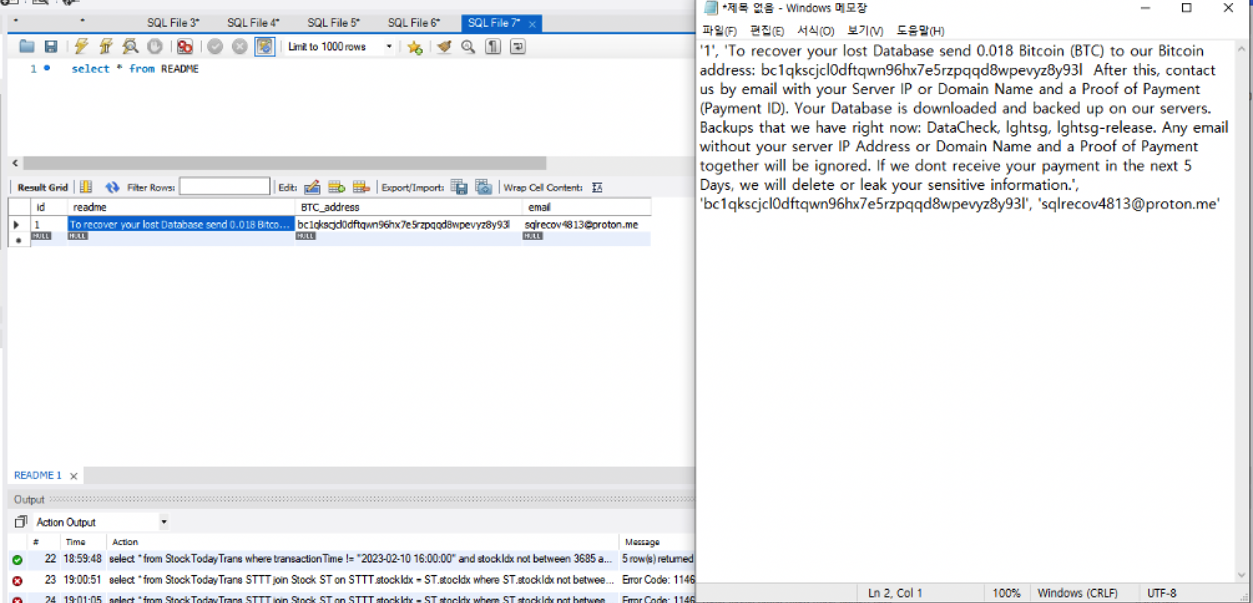
Task: Execute the query with the lightning bolt icon
Action: (81, 46)
